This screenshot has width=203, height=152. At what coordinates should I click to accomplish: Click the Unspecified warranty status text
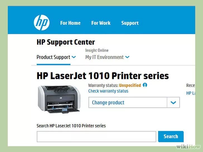[x=130, y=85]
